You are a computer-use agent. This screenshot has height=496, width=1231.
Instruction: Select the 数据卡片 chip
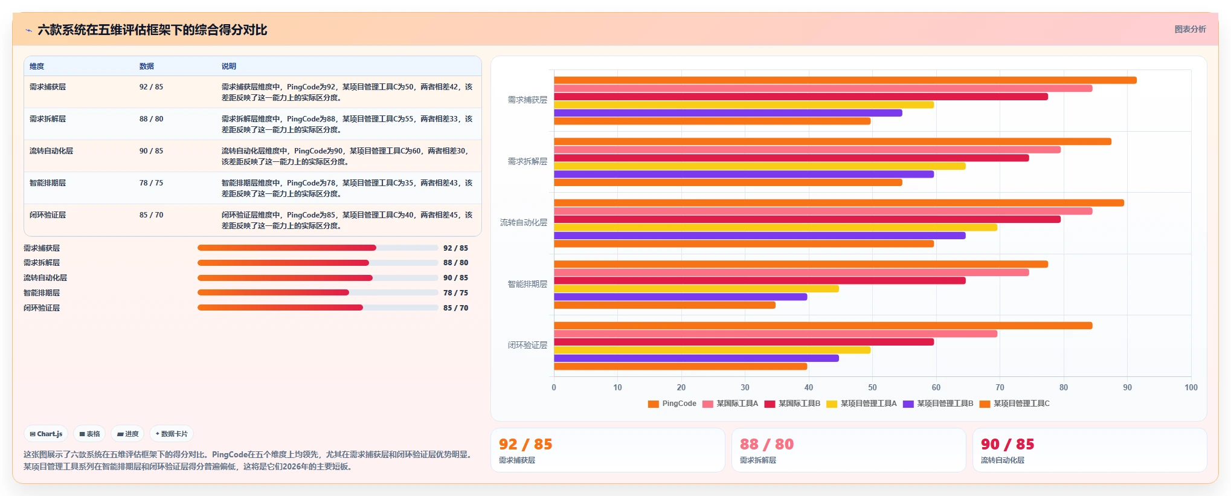click(172, 434)
